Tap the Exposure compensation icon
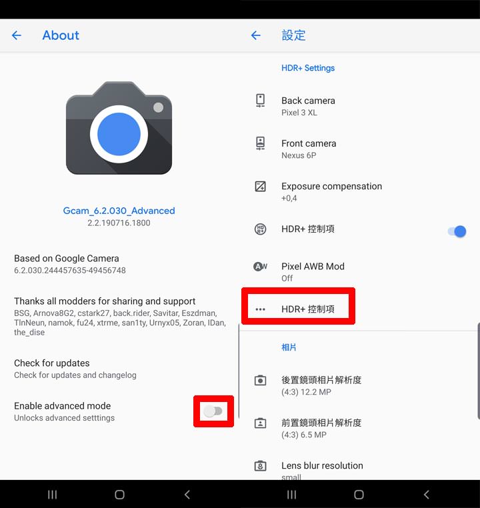480x508 pixels. [x=261, y=186]
